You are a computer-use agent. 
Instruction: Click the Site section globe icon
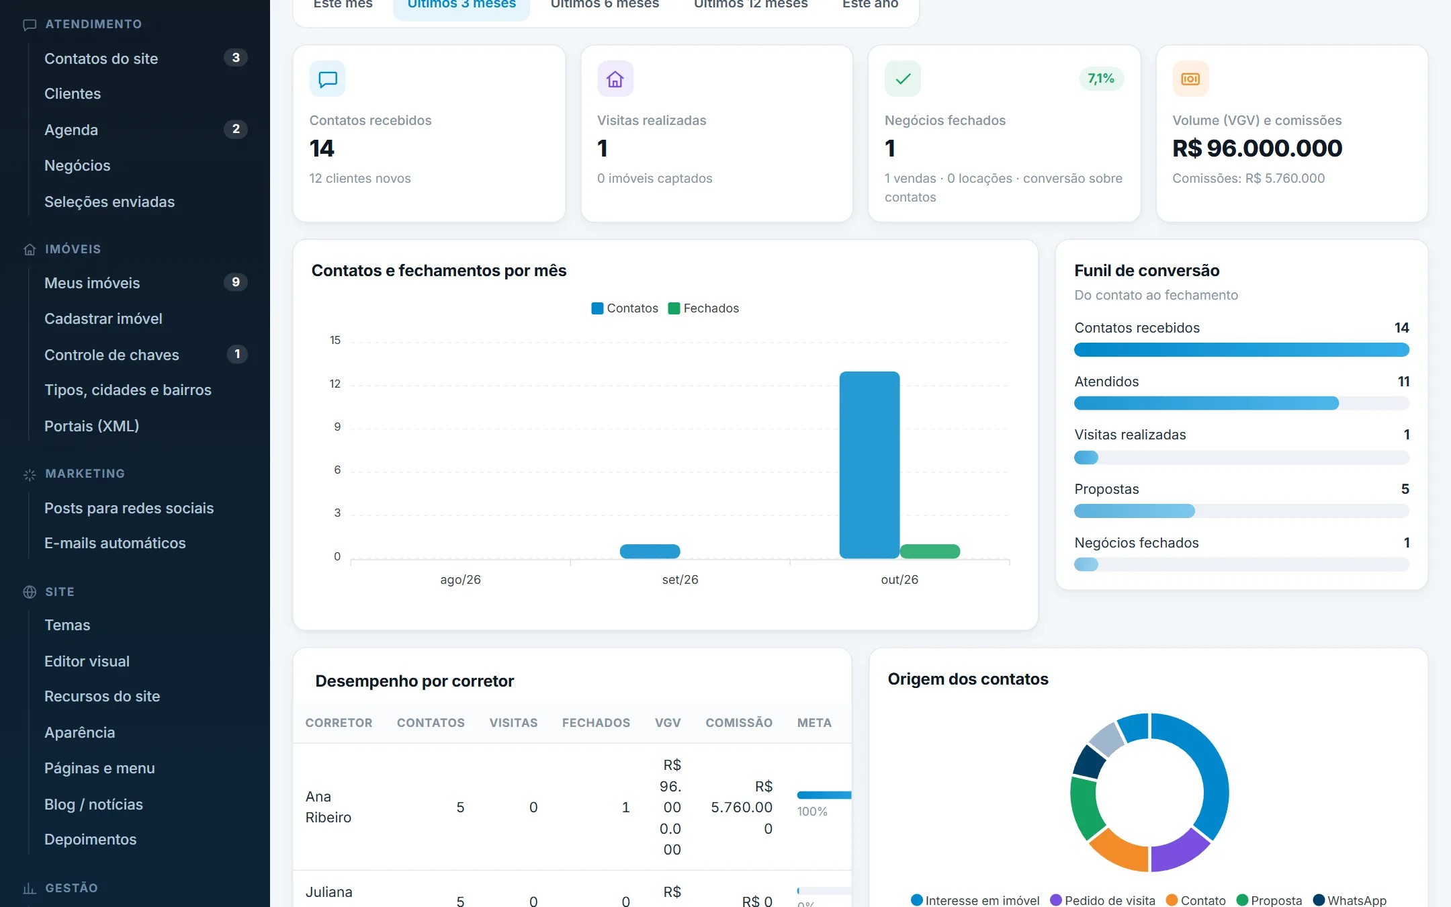pos(30,592)
